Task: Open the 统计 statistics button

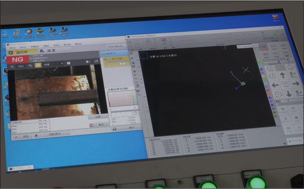Action: [127, 128]
